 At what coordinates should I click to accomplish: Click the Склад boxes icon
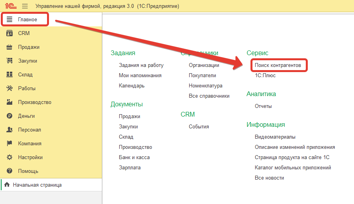click(9, 74)
